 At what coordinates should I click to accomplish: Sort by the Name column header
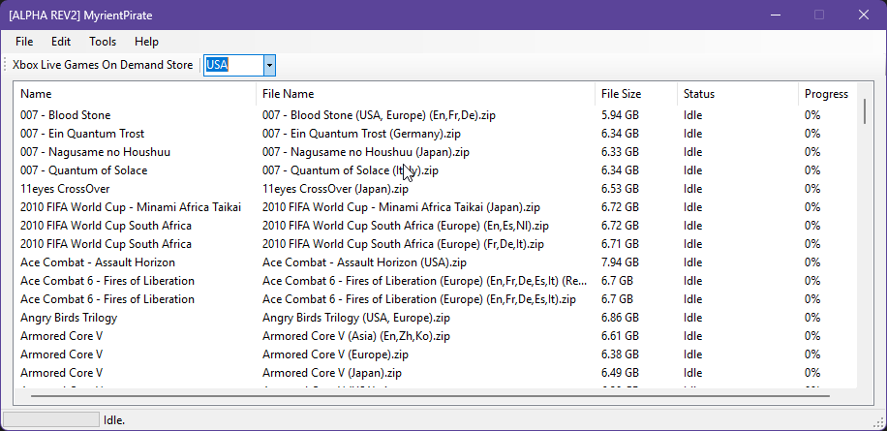pos(137,94)
